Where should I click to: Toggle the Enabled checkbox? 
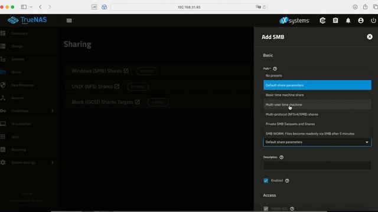pos(266,181)
